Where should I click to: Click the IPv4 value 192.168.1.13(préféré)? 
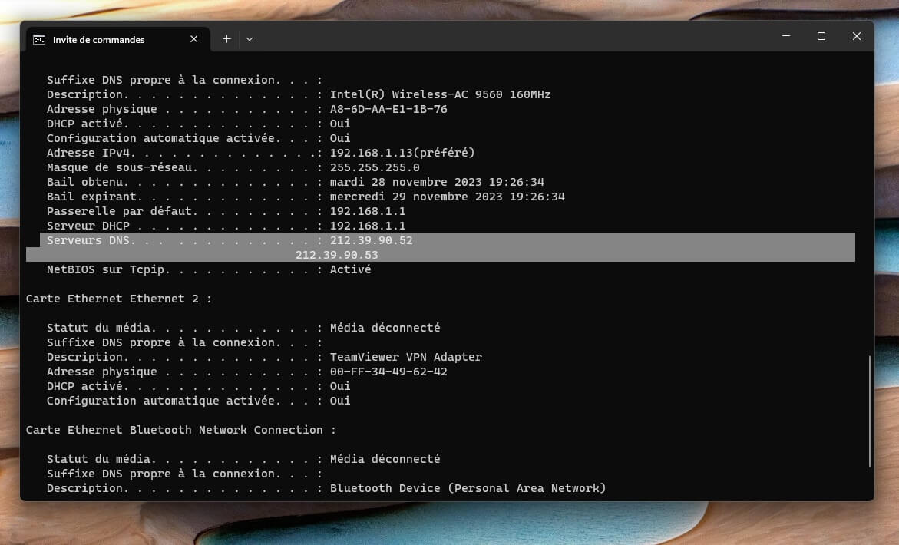point(402,153)
